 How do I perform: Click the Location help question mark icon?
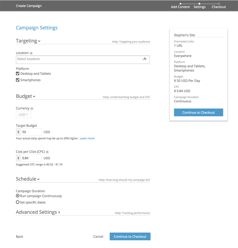coord(31,53)
